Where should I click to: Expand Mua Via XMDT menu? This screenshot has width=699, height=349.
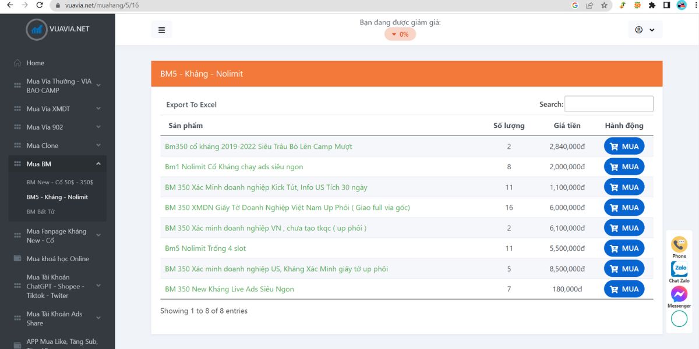coord(57,109)
